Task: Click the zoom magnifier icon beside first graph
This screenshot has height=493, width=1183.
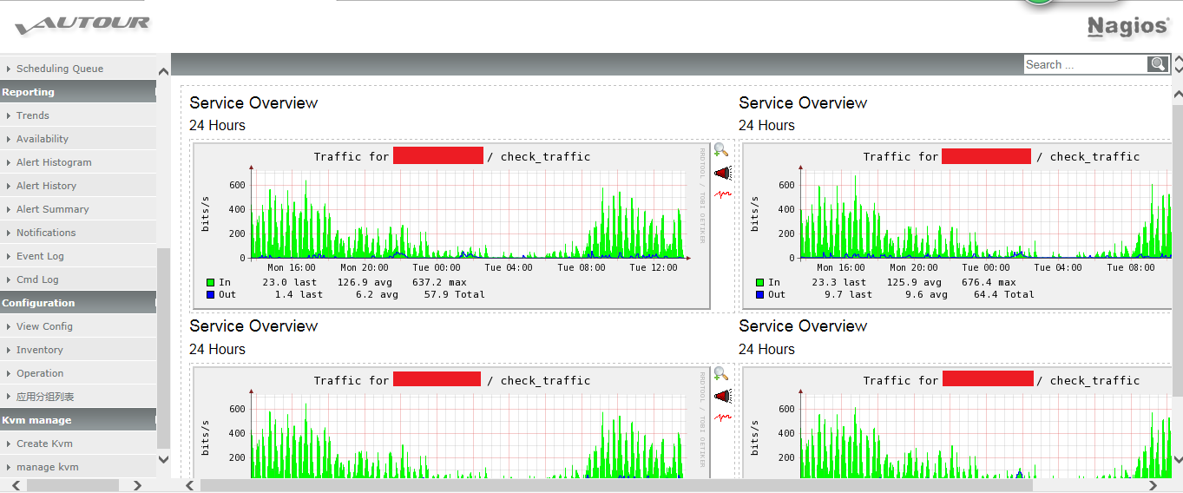Action: point(721,150)
